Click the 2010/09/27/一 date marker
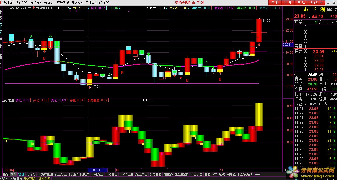This screenshot has height=180, width=337. click(98, 170)
